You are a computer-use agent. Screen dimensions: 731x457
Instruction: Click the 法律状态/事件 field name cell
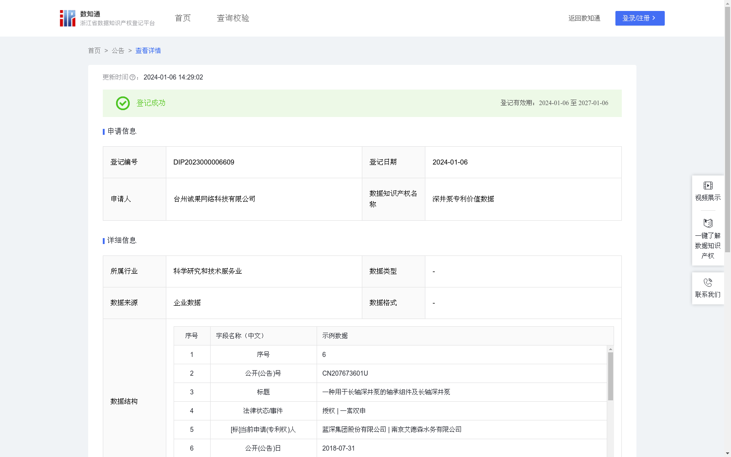coord(263,411)
